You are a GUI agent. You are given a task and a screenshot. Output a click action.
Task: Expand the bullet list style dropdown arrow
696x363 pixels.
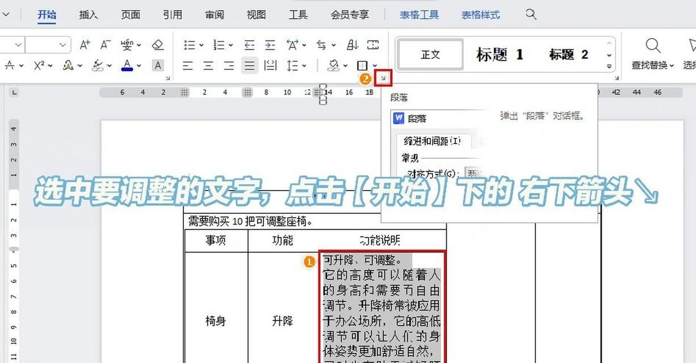[x=200, y=45]
